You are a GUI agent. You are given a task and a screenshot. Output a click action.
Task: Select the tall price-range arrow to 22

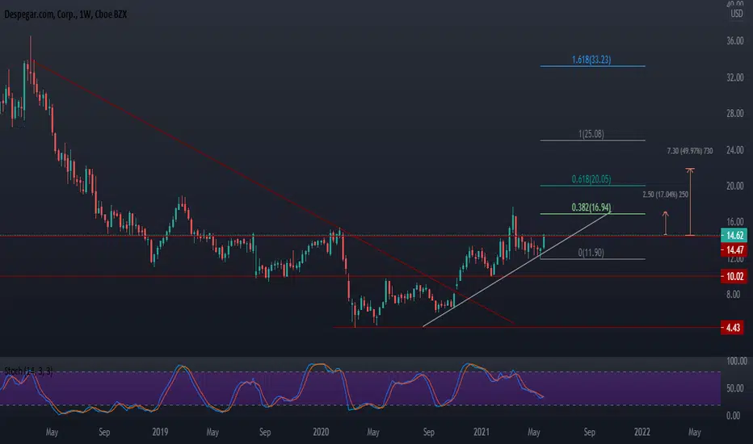(690, 202)
